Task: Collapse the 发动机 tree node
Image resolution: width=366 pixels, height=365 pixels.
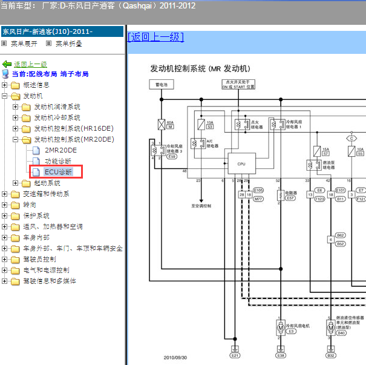Action: [4, 96]
